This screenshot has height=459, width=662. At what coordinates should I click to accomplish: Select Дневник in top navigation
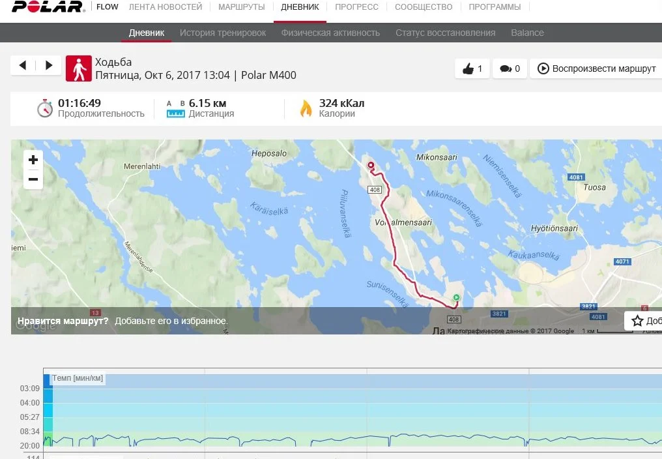(x=300, y=7)
